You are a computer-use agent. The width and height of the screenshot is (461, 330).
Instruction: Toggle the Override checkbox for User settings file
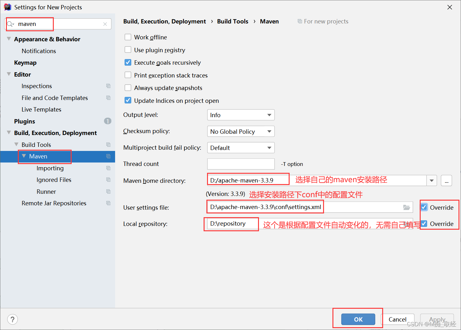click(x=424, y=207)
